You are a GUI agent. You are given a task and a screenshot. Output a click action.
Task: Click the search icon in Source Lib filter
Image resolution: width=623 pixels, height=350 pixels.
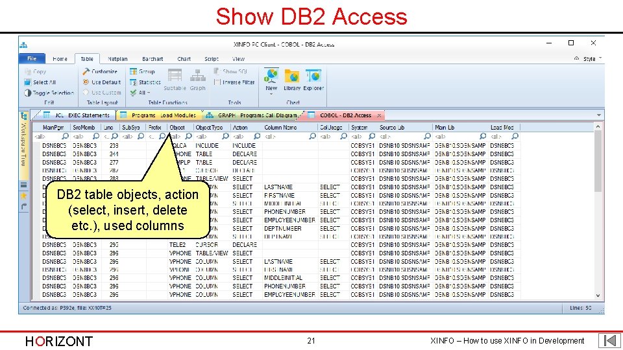point(427,136)
